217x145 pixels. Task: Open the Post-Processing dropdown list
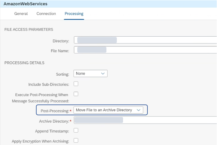click(x=108, y=110)
